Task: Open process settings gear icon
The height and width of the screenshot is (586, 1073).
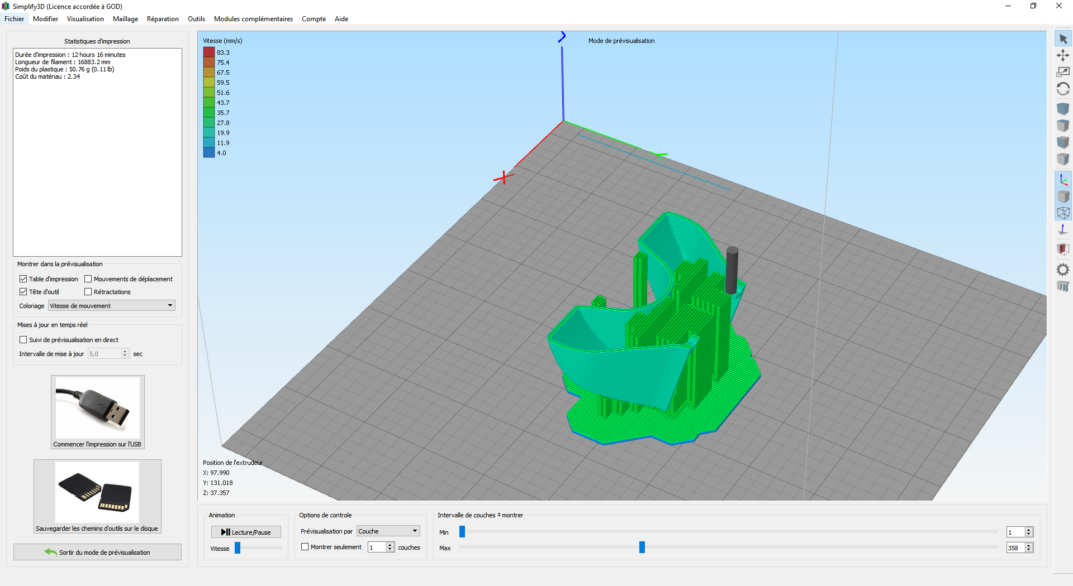Action: (x=1063, y=270)
